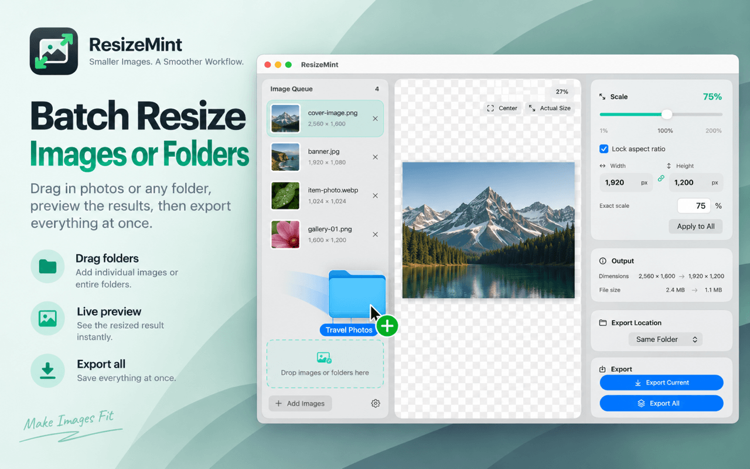The height and width of the screenshot is (469, 750).
Task: Click the Drag folders feature icon
Action: (47, 267)
